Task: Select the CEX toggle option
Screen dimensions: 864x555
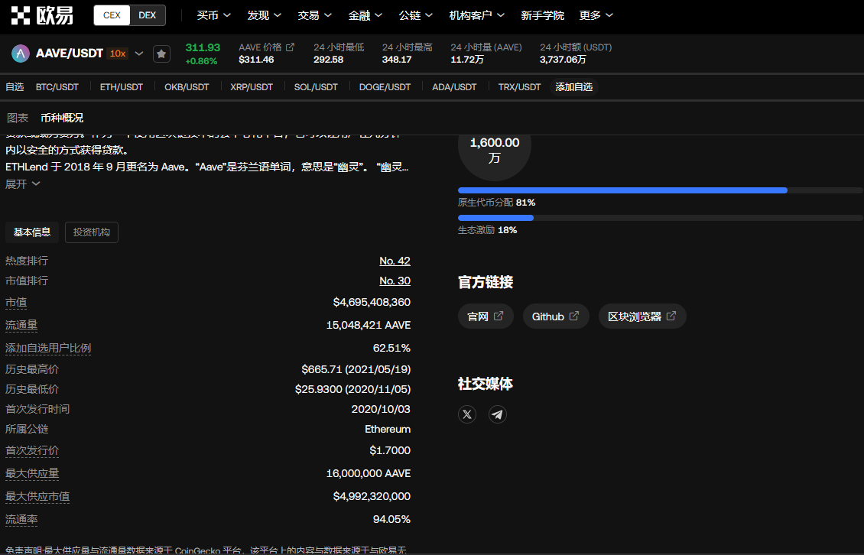Action: point(112,15)
